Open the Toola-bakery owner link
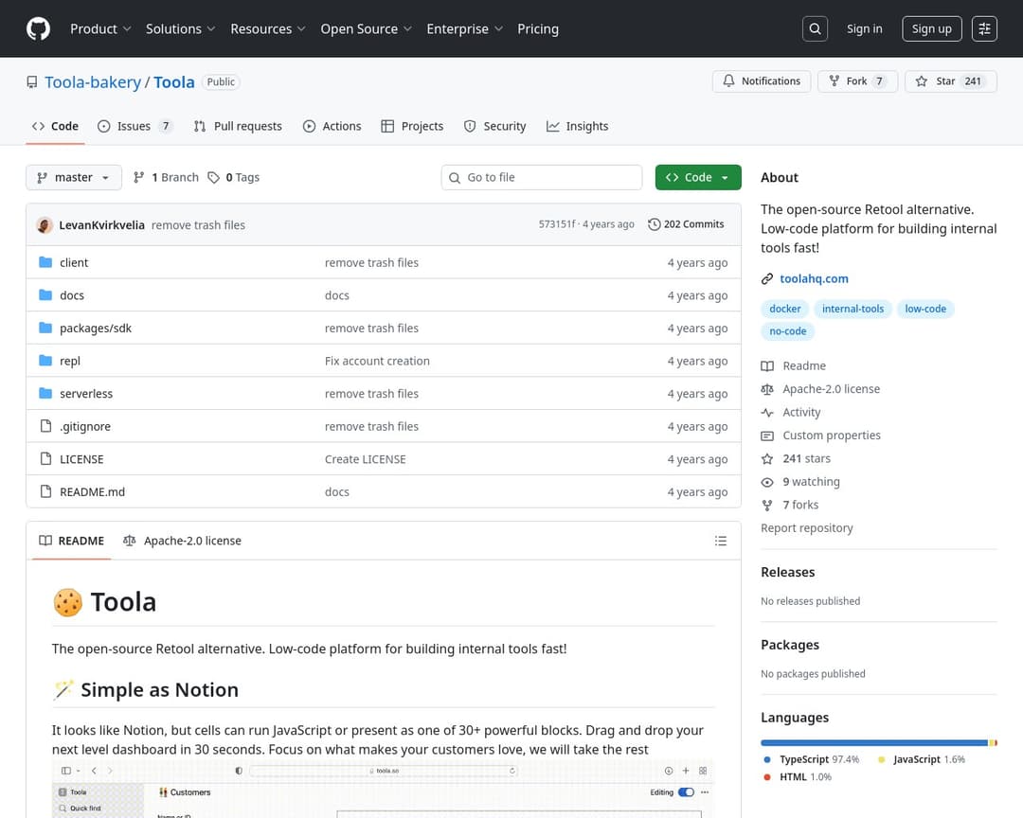Image resolution: width=1023 pixels, height=818 pixels. pos(93,82)
